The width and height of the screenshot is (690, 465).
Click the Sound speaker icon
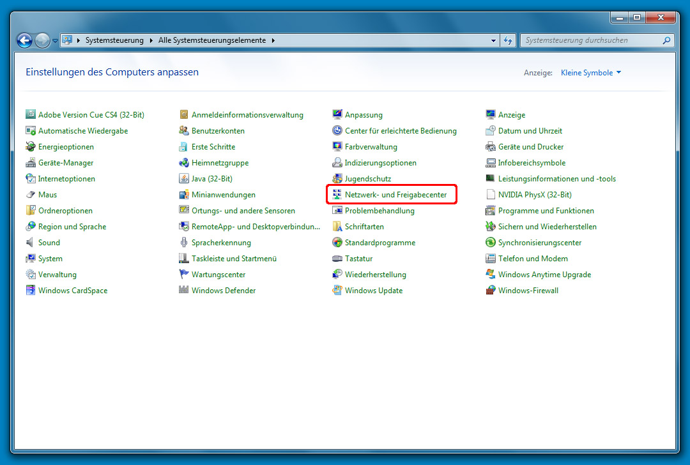pos(31,242)
